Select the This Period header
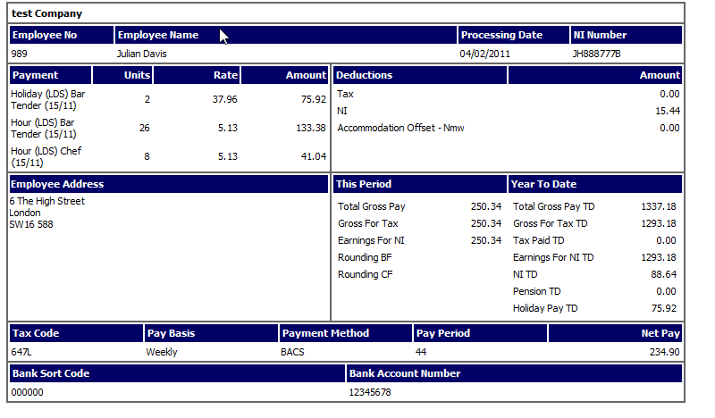The width and height of the screenshot is (715, 418). [x=420, y=184]
